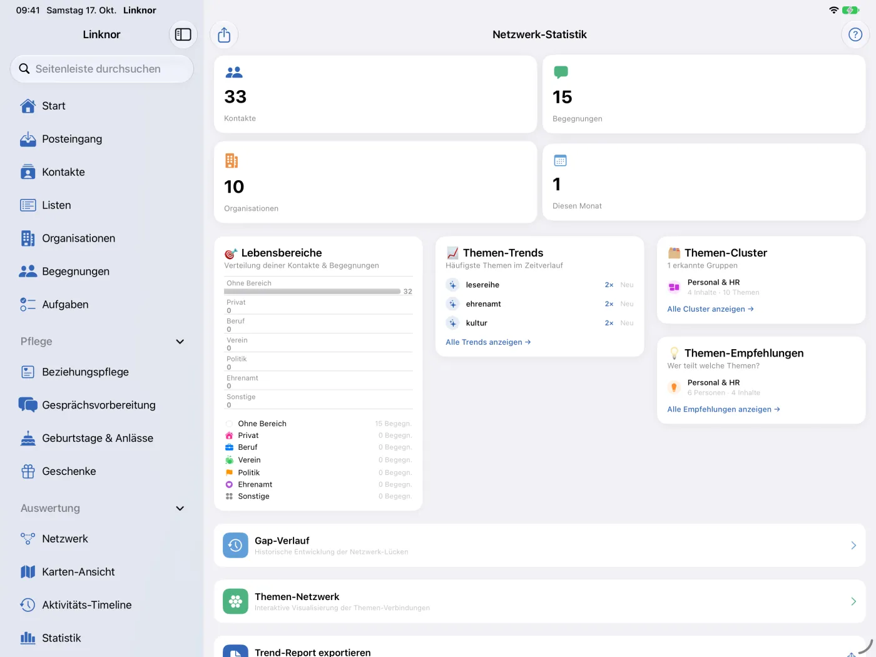Image resolution: width=876 pixels, height=657 pixels.
Task: Open Begegnungen from the sidebar
Action: coord(102,272)
